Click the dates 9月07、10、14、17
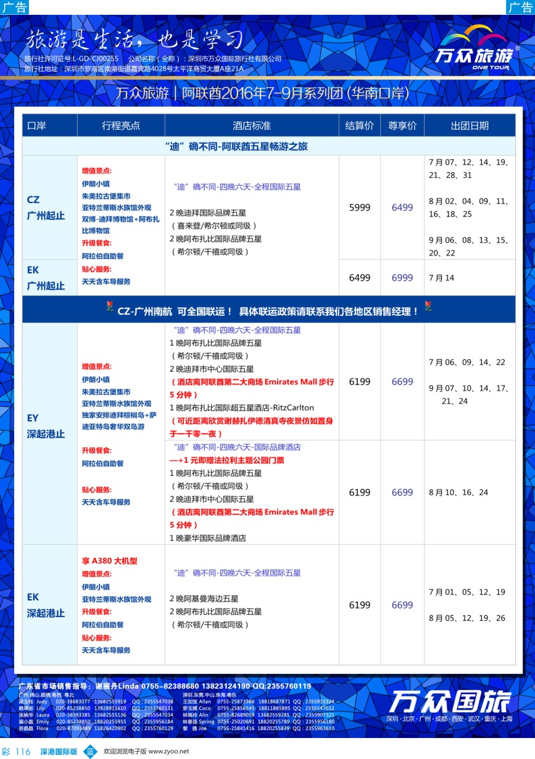Image resolution: width=535 pixels, height=759 pixels. click(468, 388)
